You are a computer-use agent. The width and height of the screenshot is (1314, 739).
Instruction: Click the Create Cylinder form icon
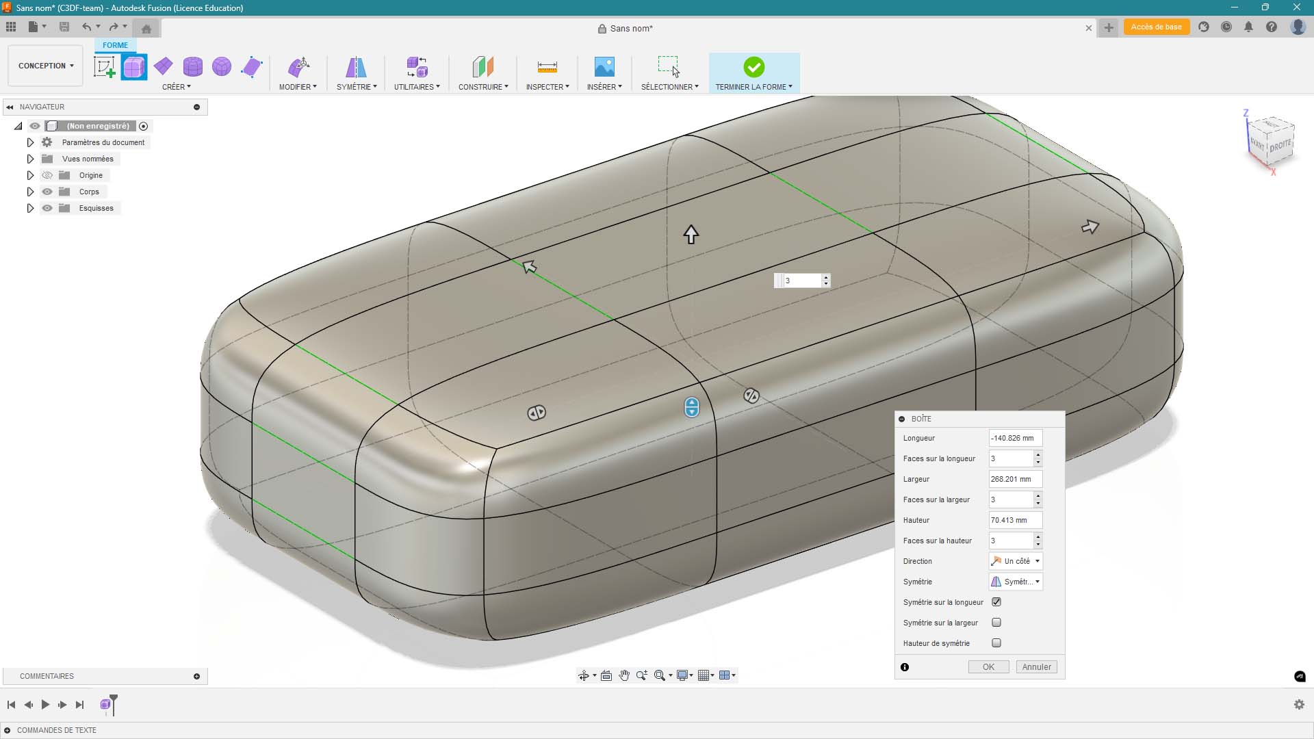click(x=193, y=67)
